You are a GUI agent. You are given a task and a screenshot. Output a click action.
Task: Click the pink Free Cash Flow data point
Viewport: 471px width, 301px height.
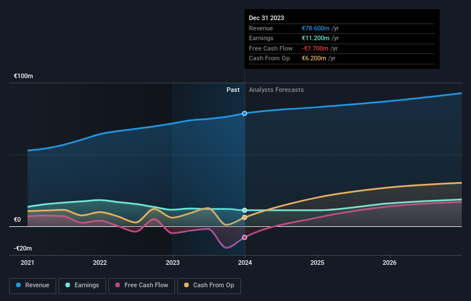pyautogui.click(x=244, y=238)
